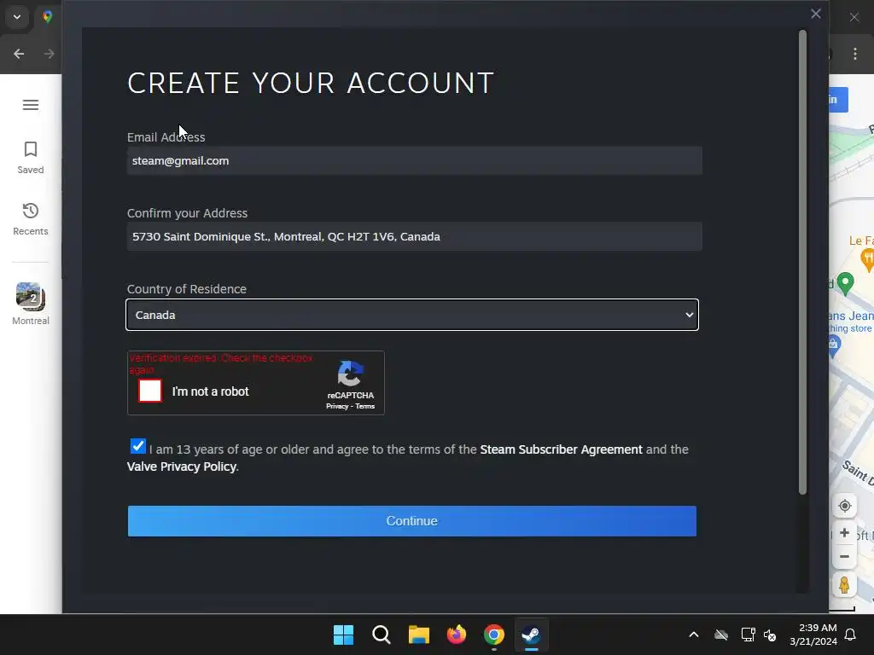The image size is (874, 655).
Task: Show hidden system tray icons
Action: click(694, 635)
